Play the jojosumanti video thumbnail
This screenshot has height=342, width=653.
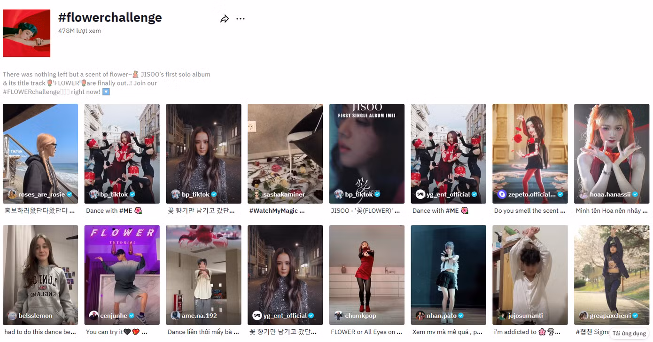tap(530, 275)
